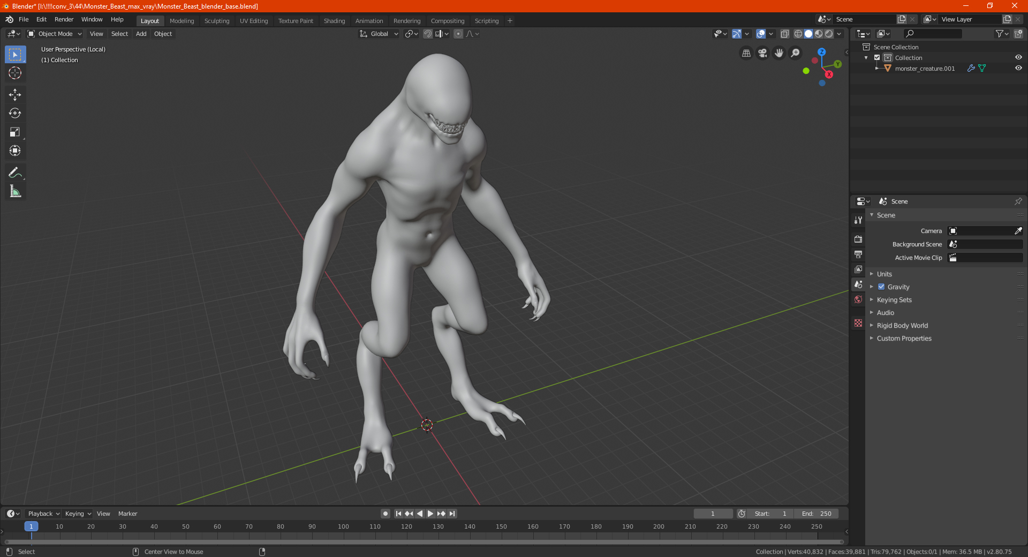Image resolution: width=1028 pixels, height=557 pixels.
Task: Open the Add menu in viewport header
Action: [x=141, y=34]
